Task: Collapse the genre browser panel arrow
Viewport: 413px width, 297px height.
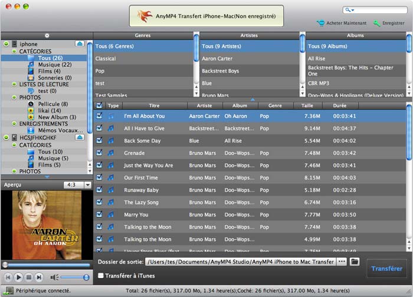Action: pos(253,100)
